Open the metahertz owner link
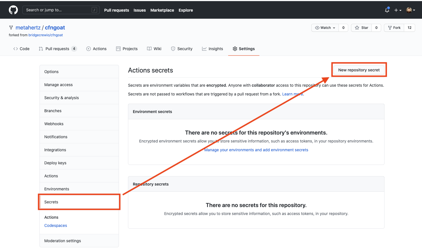 click(28, 27)
